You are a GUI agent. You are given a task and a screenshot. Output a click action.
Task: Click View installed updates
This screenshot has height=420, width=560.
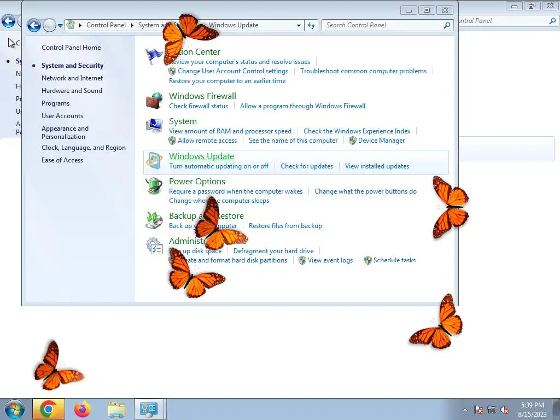377,166
